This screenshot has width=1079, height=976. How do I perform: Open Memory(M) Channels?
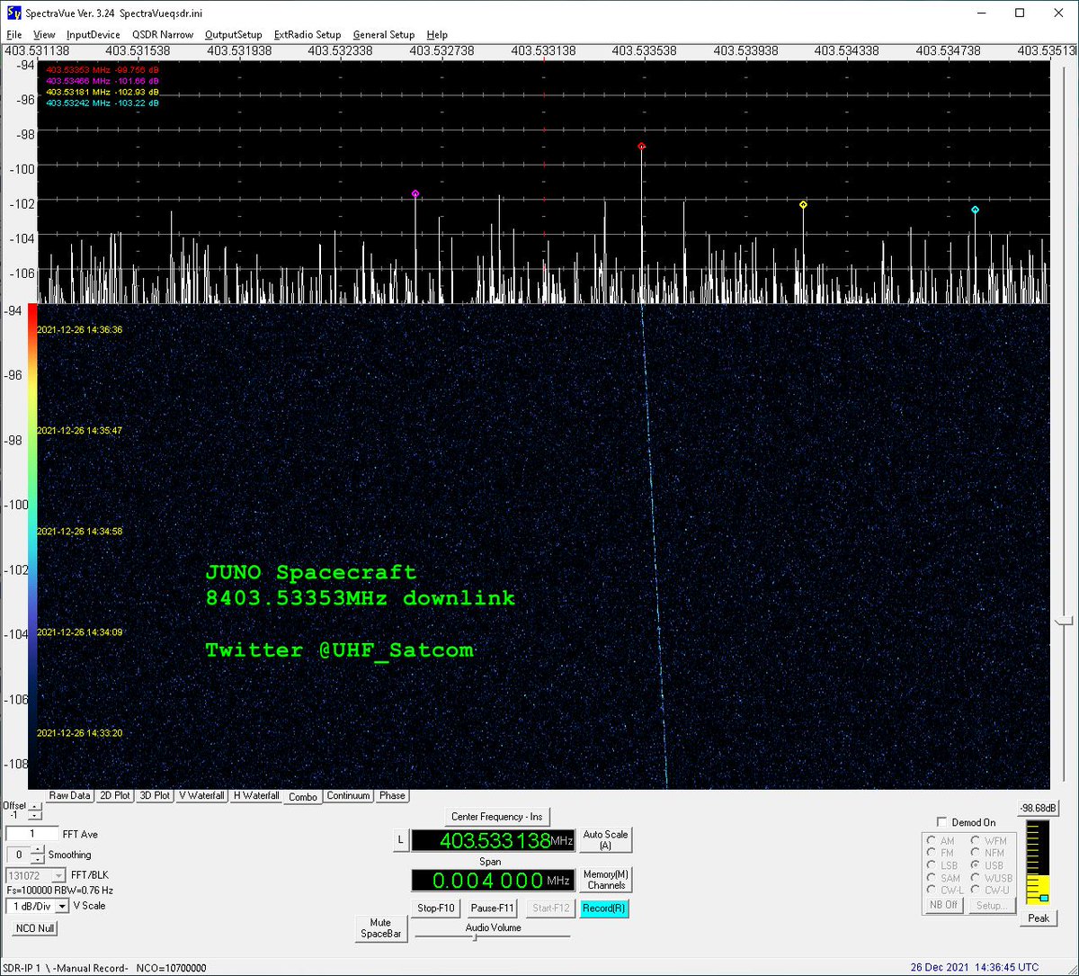[606, 880]
